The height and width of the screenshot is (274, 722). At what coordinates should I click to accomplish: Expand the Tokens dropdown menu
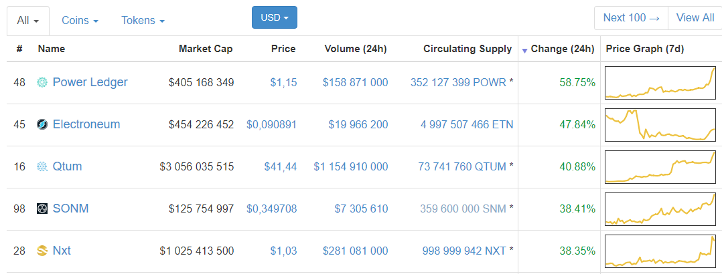pos(143,20)
